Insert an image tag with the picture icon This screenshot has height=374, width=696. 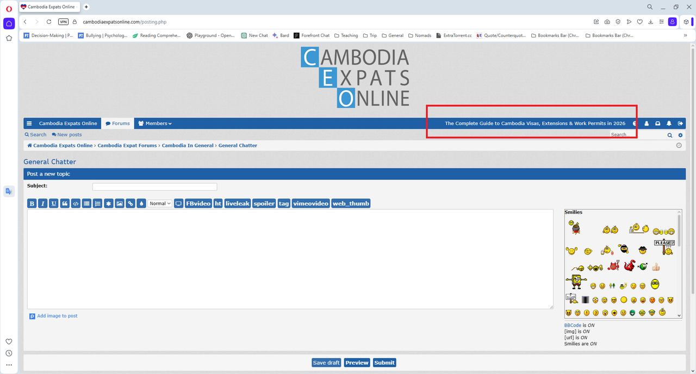coord(120,203)
